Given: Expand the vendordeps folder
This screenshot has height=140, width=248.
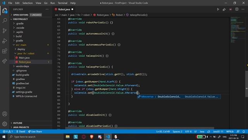Looking at the screenshot, I should point(31,66).
